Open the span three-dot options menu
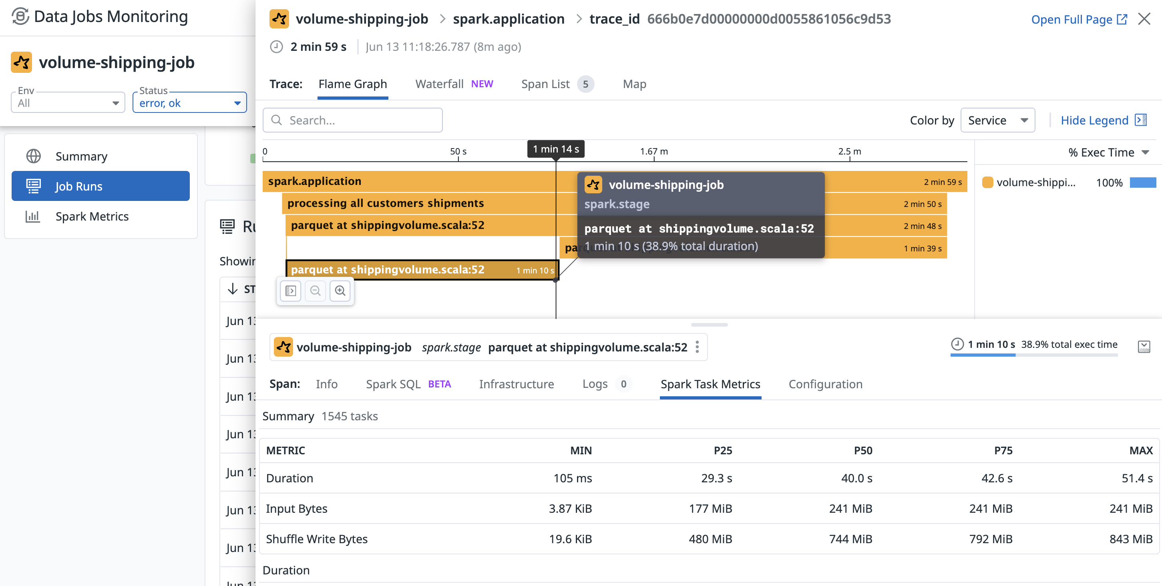 (x=697, y=347)
